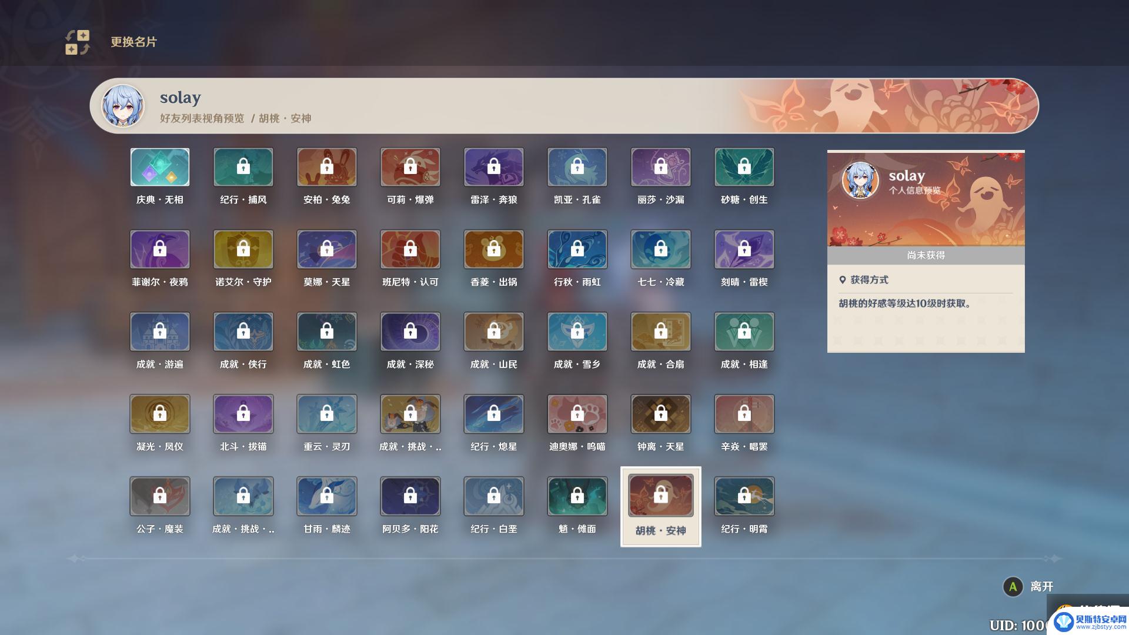Pick the 七七·冷藏 namecard
Screen dimensions: 1129x635
(x=661, y=249)
